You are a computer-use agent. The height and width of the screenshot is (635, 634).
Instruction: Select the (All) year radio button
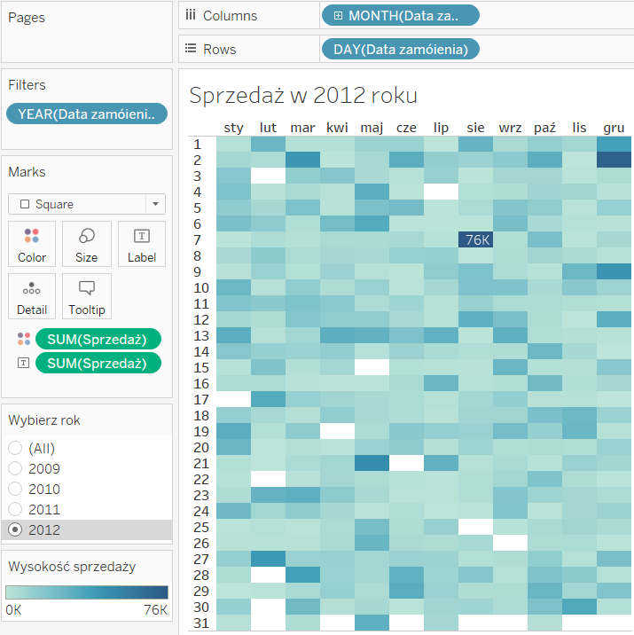15,448
